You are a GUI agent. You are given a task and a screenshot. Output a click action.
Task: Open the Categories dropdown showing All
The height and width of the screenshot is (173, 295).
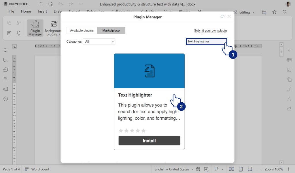click(x=99, y=42)
